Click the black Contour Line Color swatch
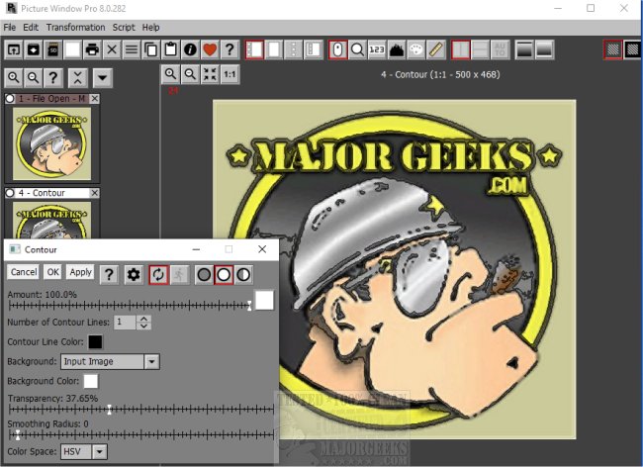Viewport: 643px width, 467px height. [95, 342]
